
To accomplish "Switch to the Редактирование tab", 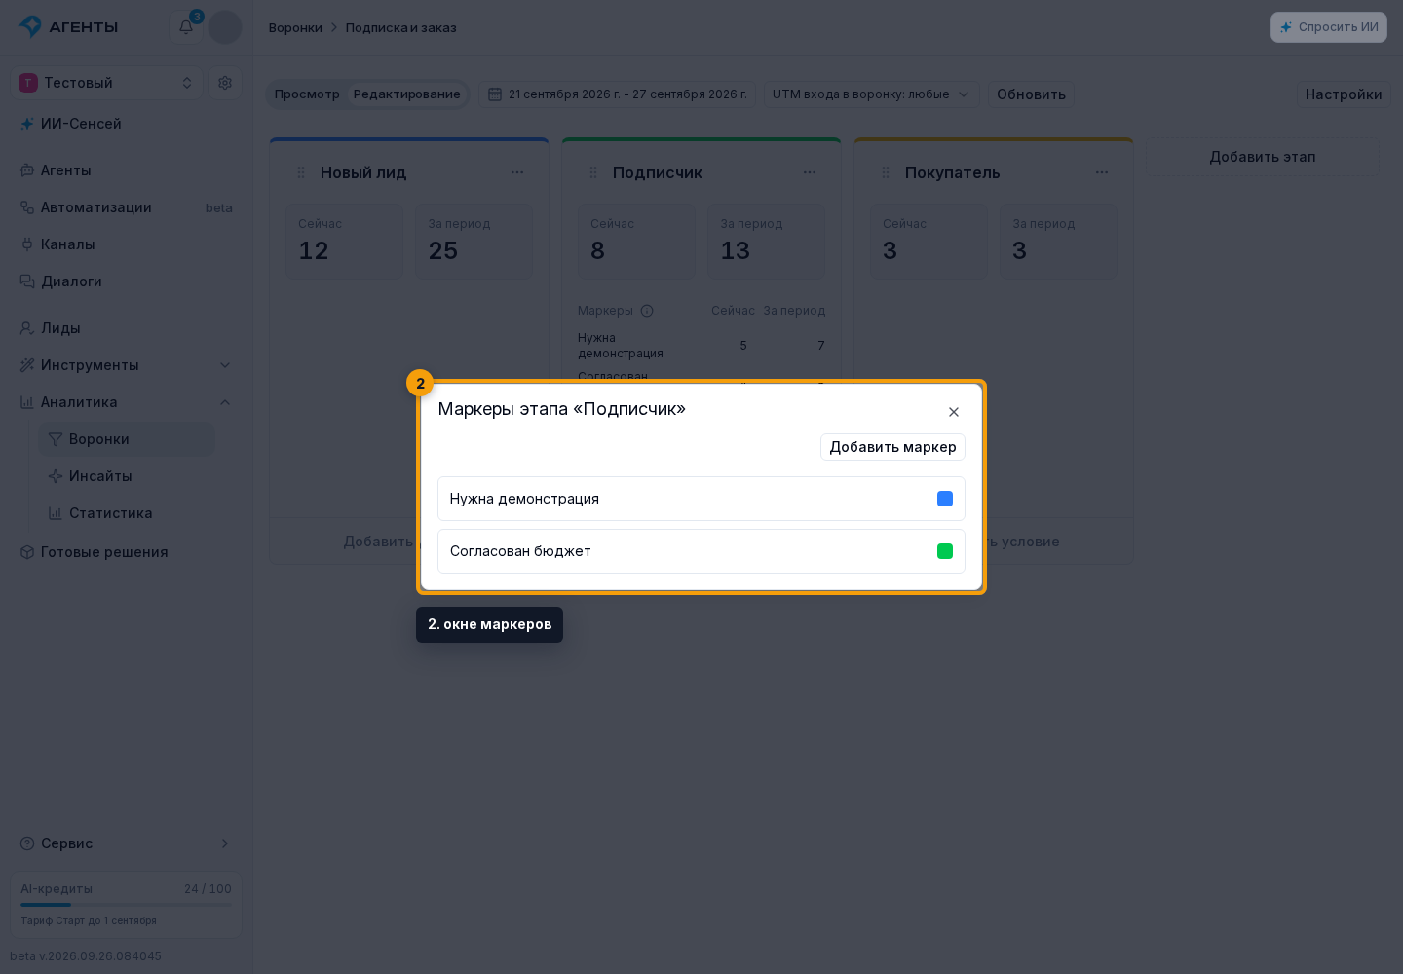I will (406, 94).
